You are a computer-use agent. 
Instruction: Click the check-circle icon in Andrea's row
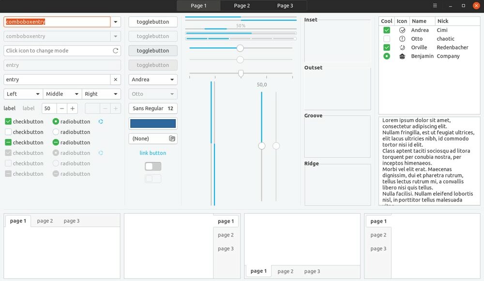point(402,30)
